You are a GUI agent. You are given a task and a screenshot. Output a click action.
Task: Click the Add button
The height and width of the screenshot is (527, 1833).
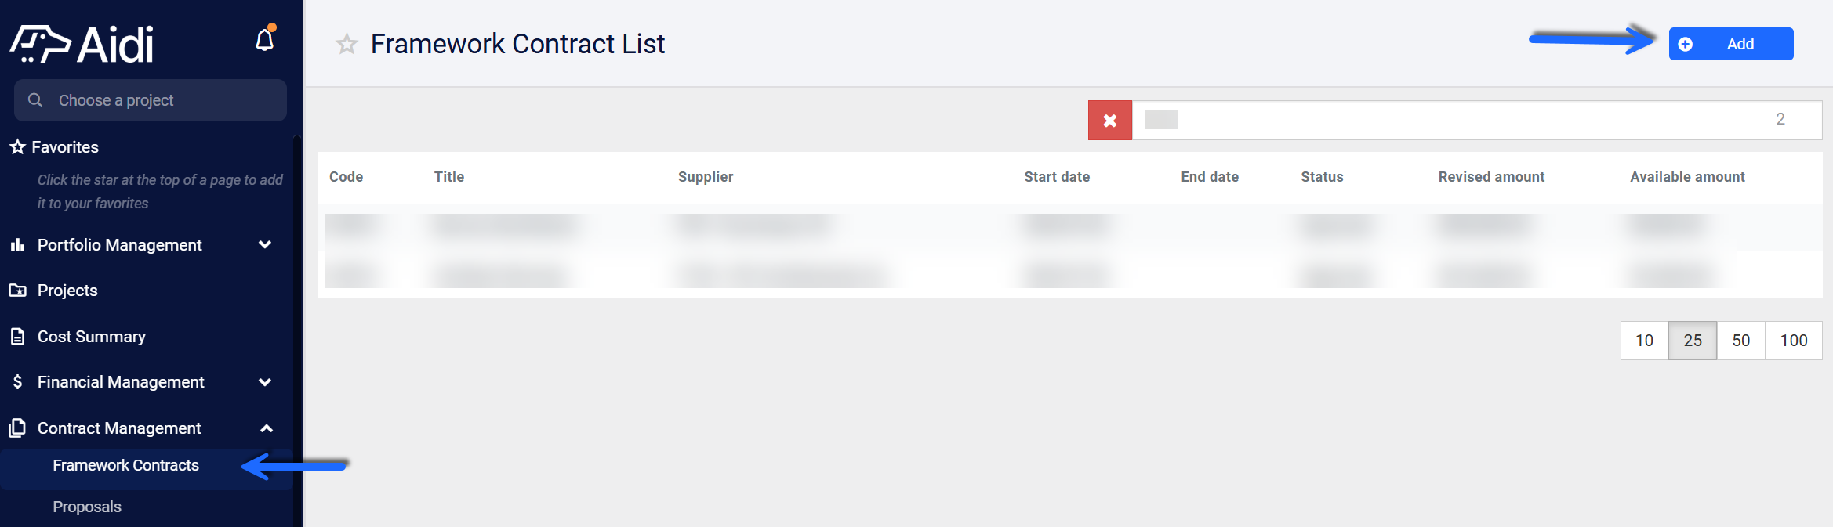1731,44
